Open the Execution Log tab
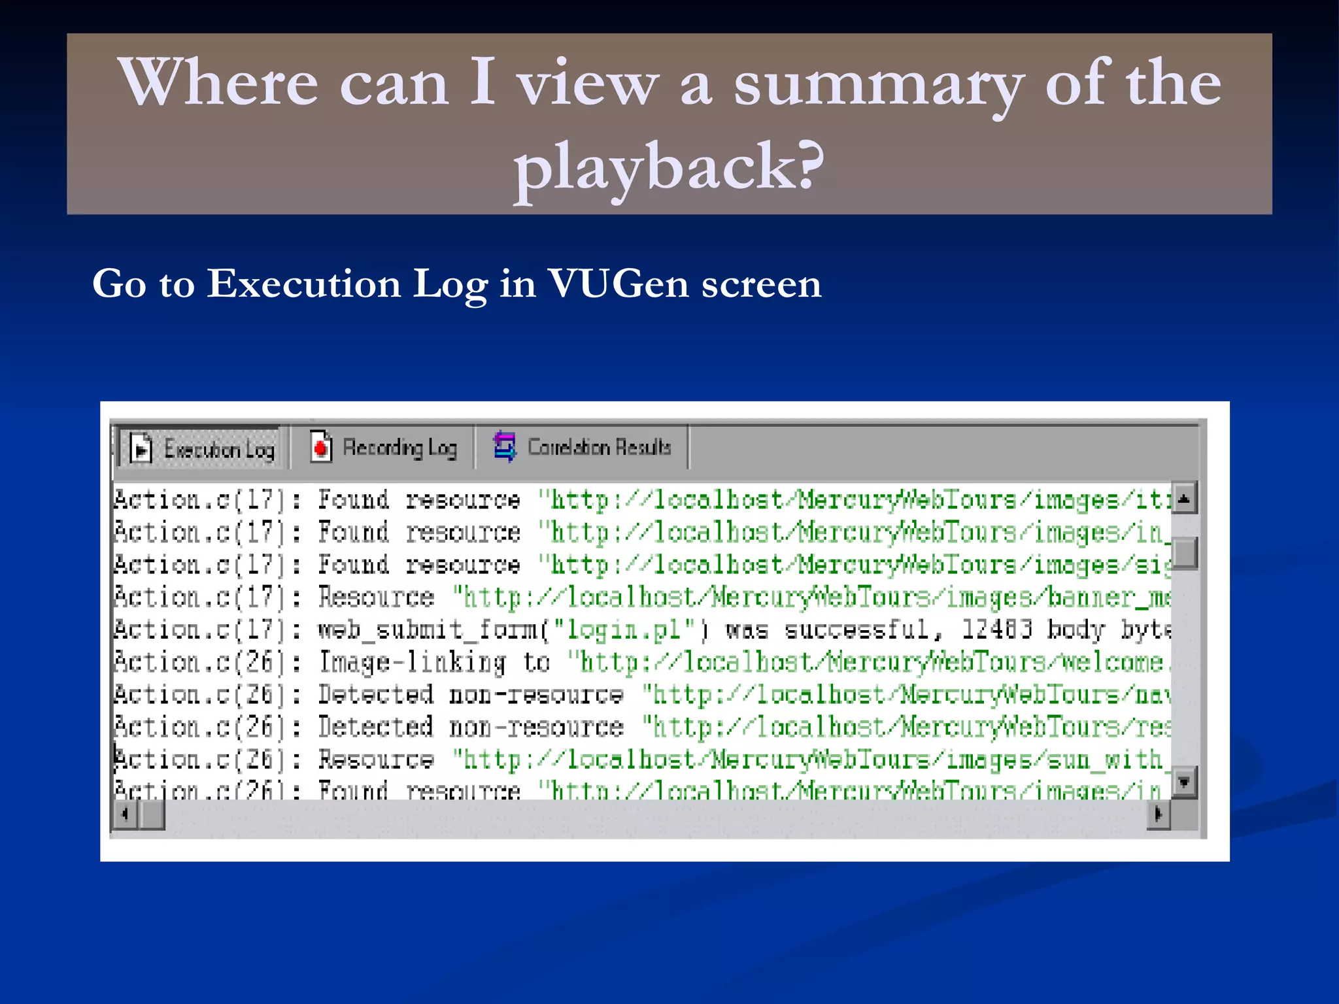Image resolution: width=1339 pixels, height=1004 pixels. pyautogui.click(x=201, y=448)
